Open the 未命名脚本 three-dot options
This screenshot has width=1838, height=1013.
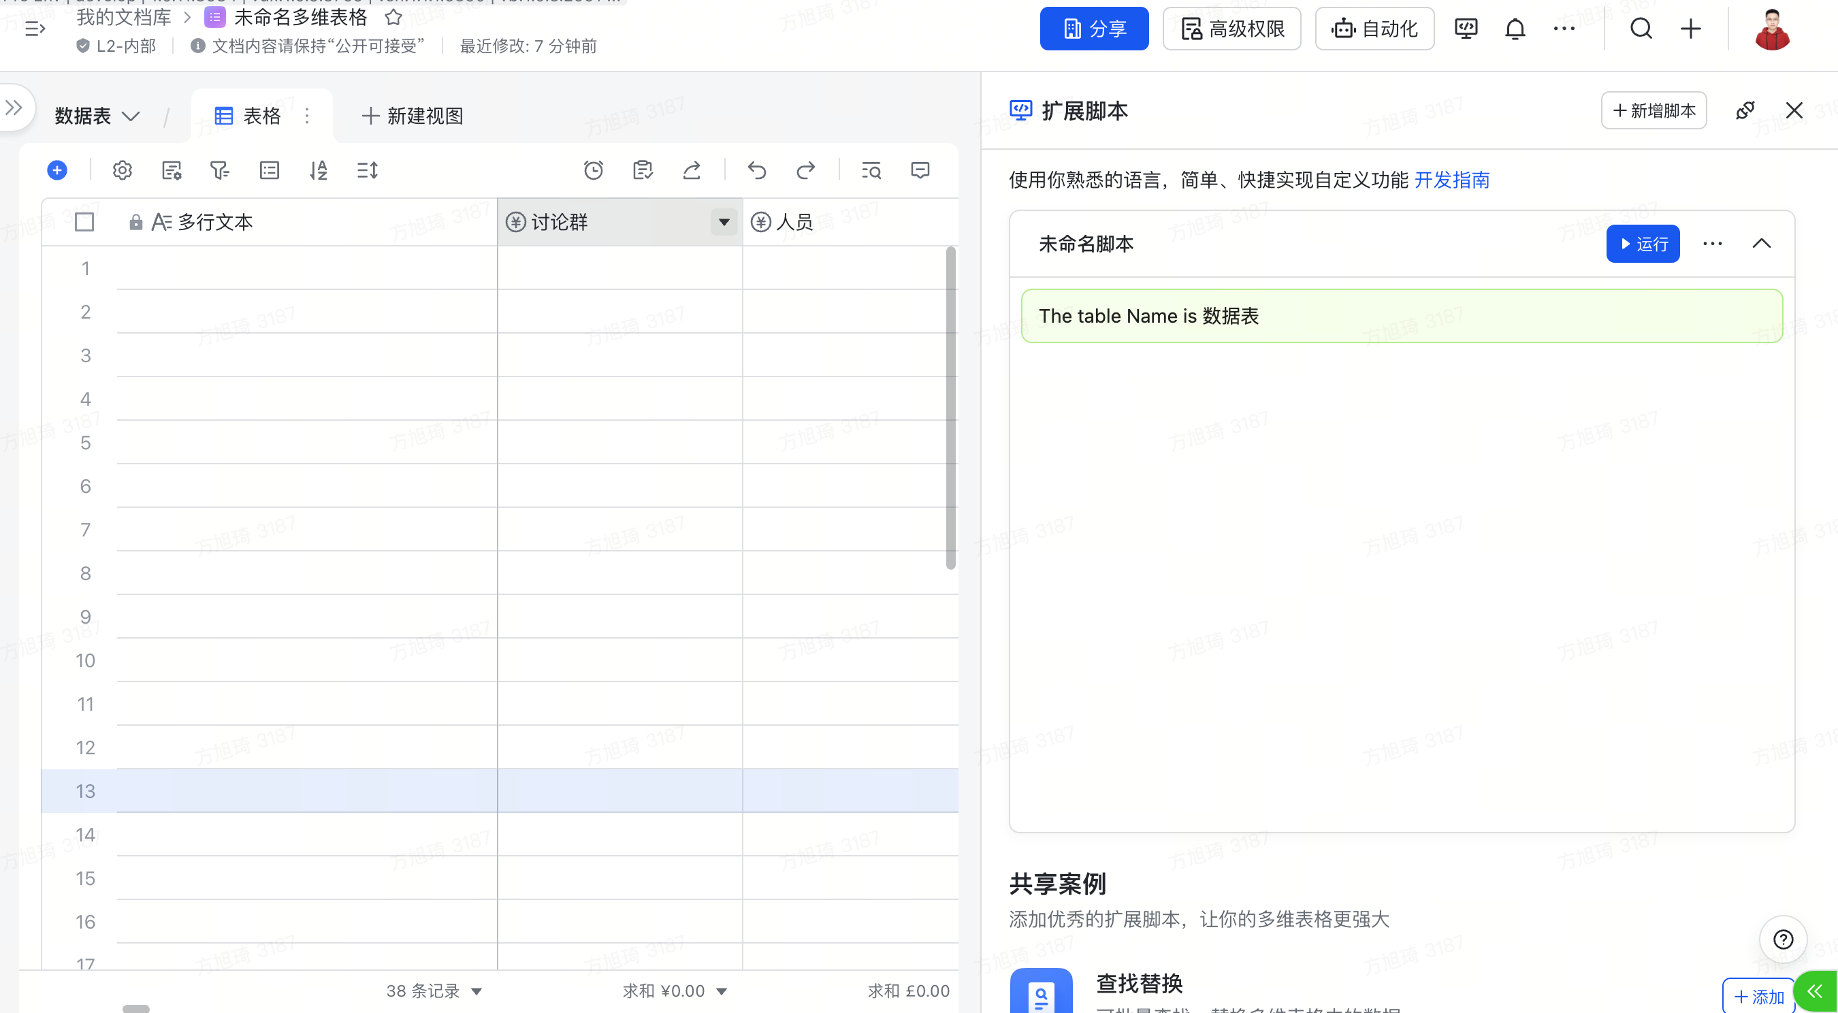tap(1713, 244)
